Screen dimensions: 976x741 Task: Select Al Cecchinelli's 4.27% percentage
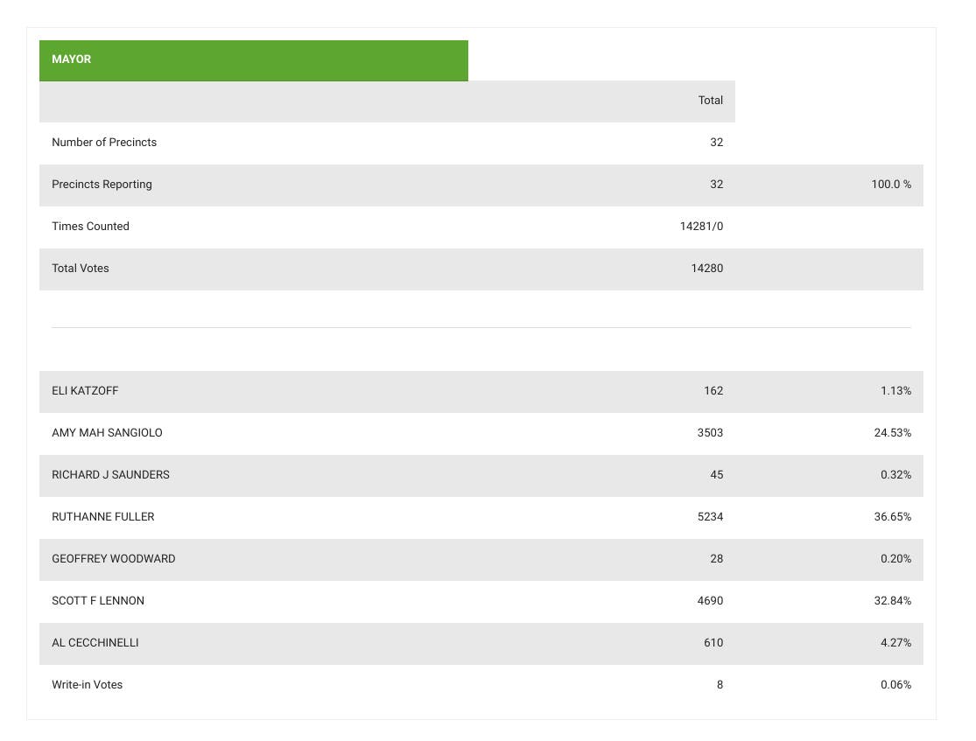tap(895, 643)
